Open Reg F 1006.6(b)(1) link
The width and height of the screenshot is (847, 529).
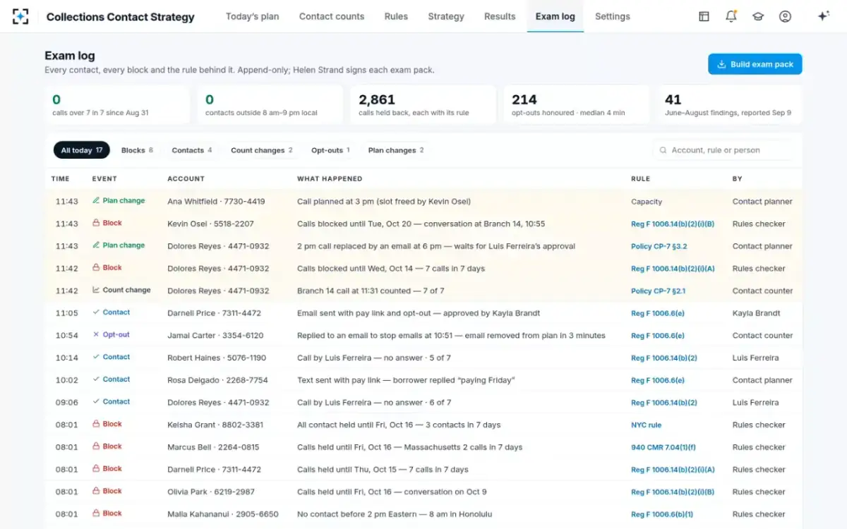coord(662,514)
